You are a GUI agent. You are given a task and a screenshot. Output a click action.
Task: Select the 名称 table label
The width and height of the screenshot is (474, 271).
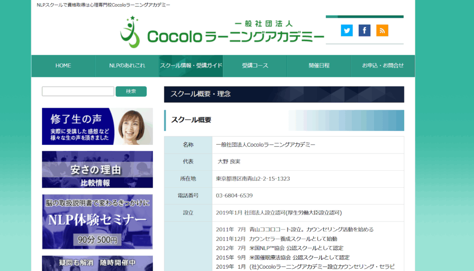pyautogui.click(x=188, y=145)
